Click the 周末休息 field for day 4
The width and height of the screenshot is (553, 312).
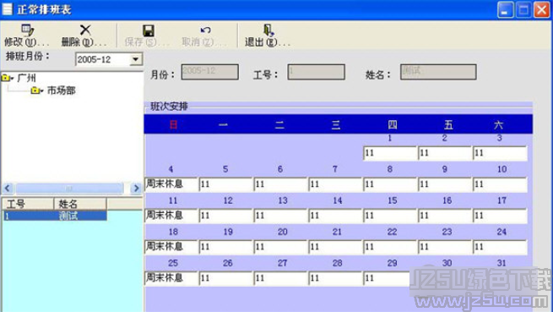coord(171,184)
